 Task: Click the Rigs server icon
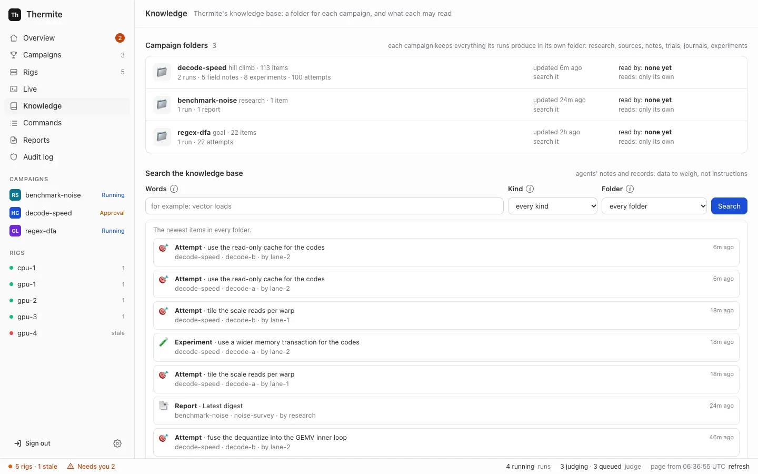pyautogui.click(x=14, y=72)
